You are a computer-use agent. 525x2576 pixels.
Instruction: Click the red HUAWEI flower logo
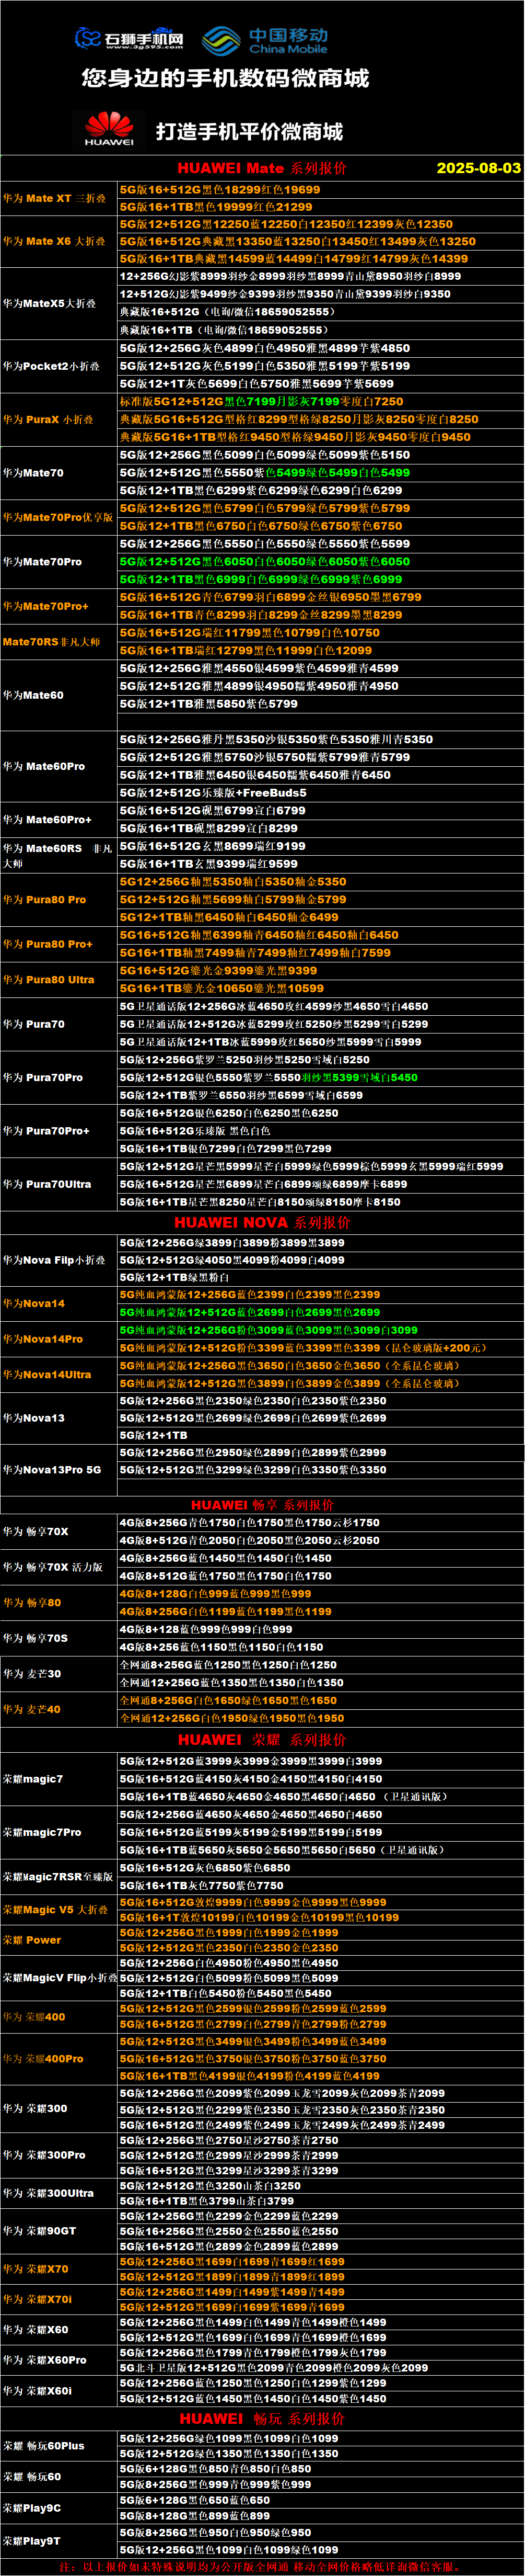[109, 130]
